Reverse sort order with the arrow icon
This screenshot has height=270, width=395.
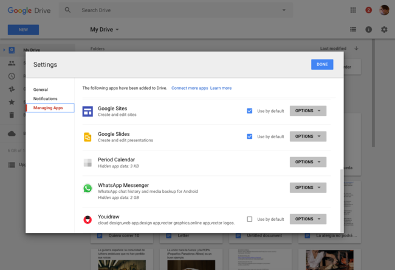pyautogui.click(x=356, y=49)
